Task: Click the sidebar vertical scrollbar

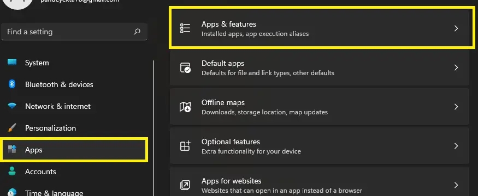Action: pos(154,127)
